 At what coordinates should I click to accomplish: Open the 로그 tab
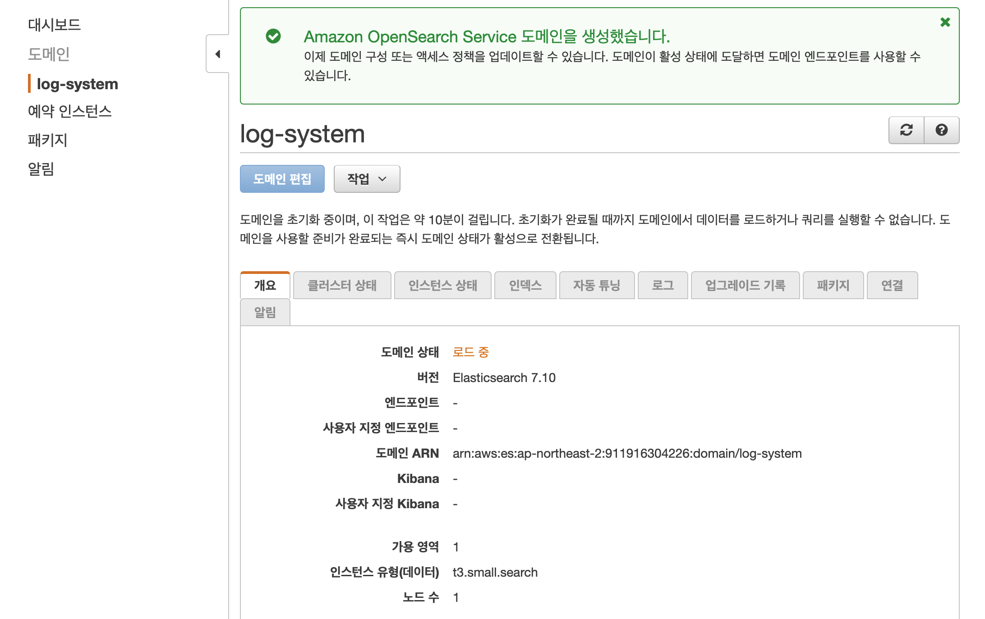[x=663, y=285]
